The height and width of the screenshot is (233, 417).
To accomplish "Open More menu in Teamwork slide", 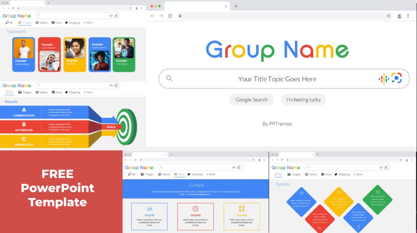I will 88,23.
